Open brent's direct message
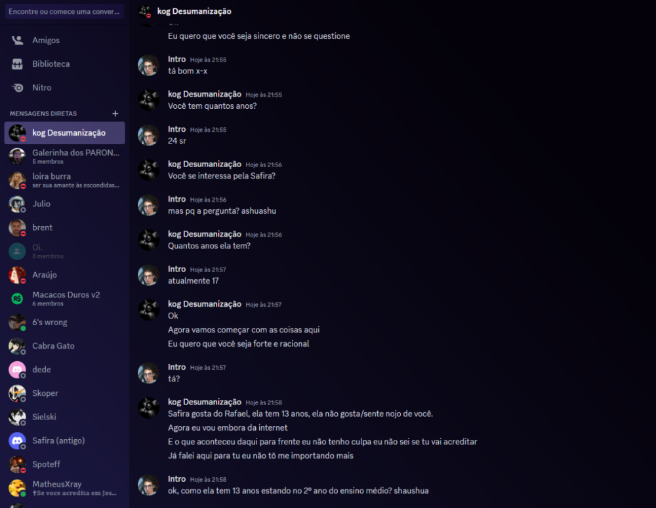Screen dimensions: 656x508 64,227
